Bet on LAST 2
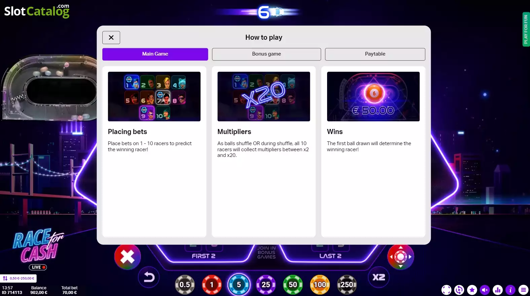 [x=330, y=256]
